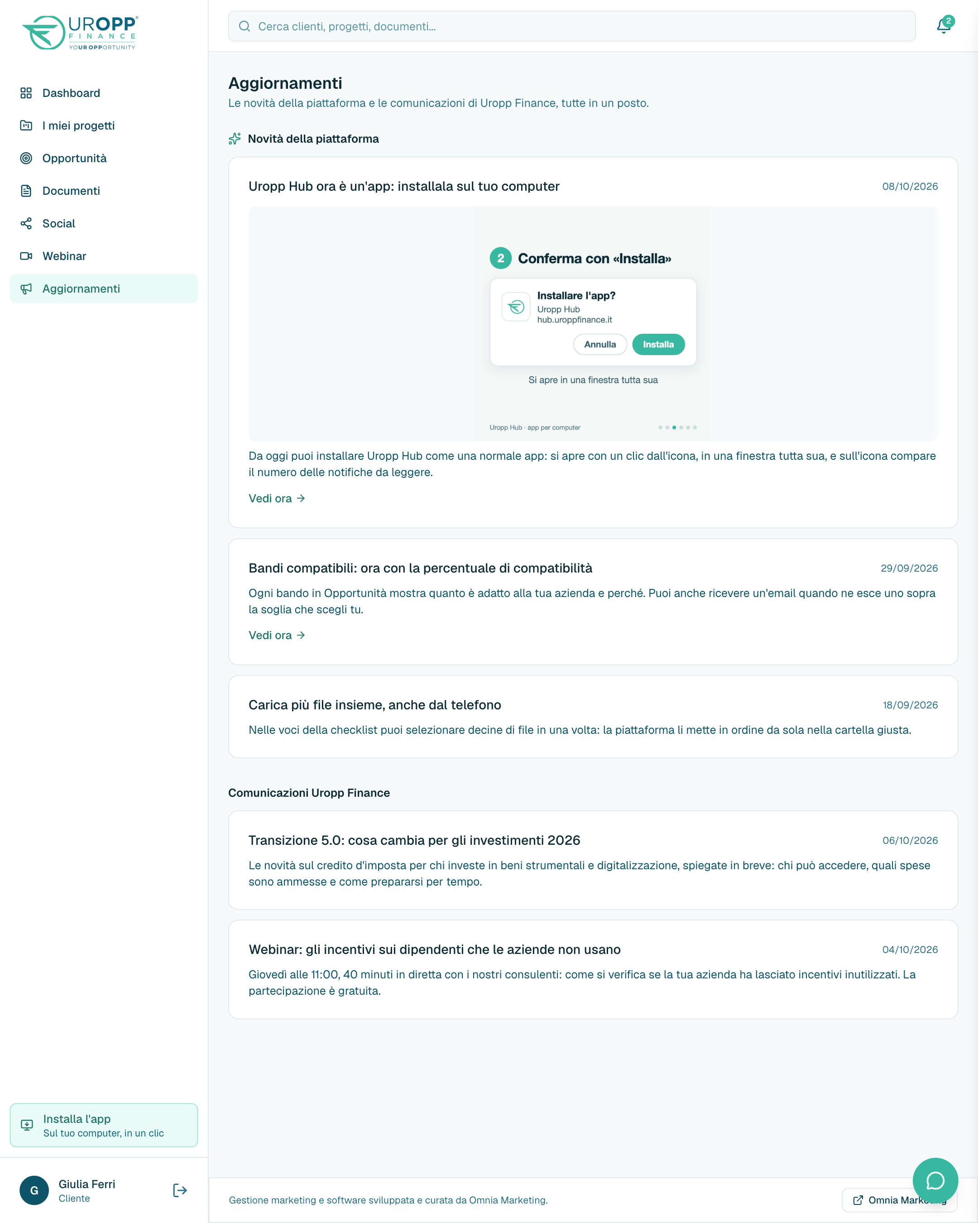Click the G avatar circle

pos(34,1190)
